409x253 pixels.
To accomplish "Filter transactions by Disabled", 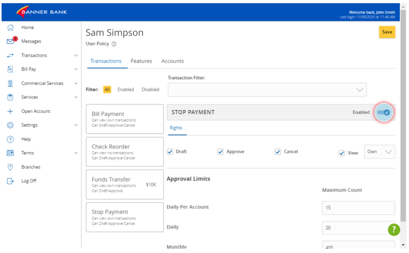I will click(150, 89).
